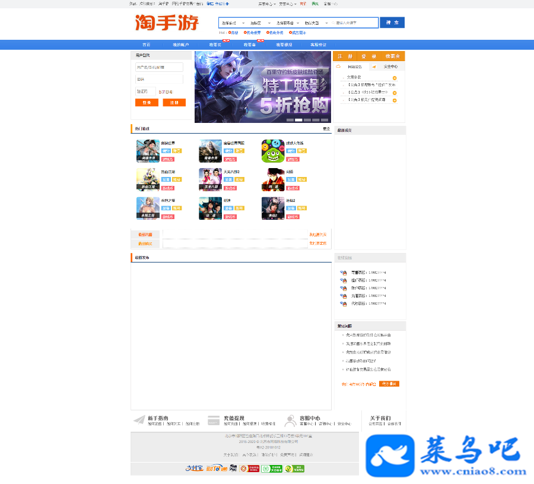The image size is (534, 484).
Task: Click the cloud icon beside 网站公告
Action: coord(338,67)
